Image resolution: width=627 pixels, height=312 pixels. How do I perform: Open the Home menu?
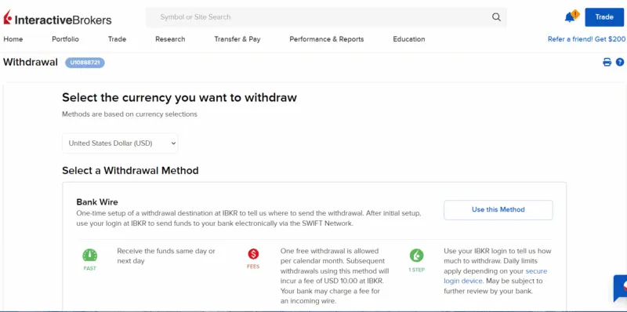coord(13,39)
